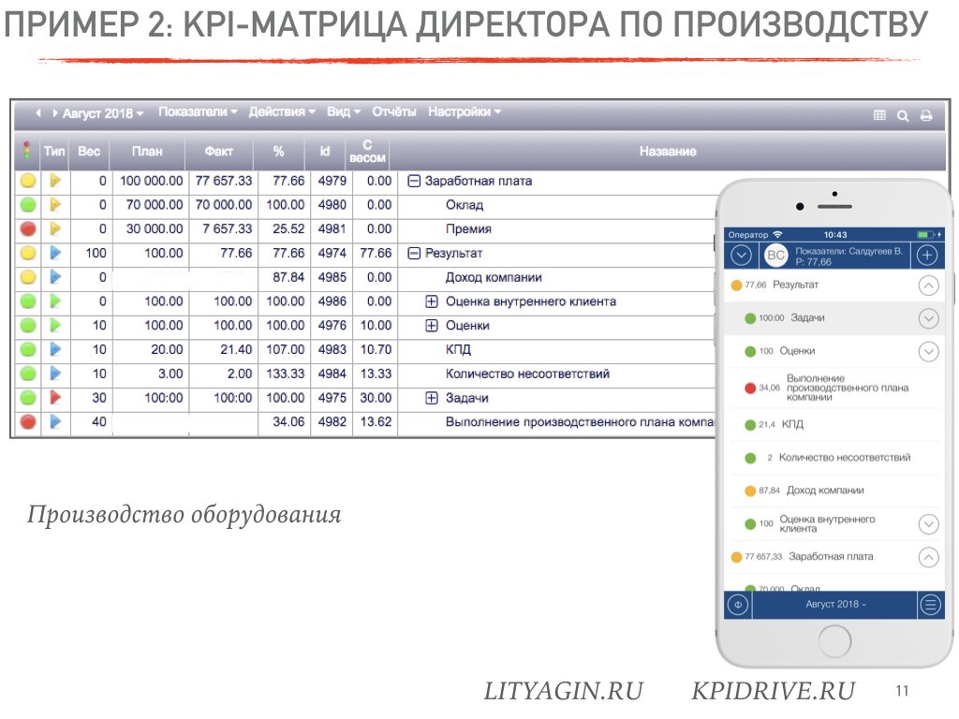Click green type arrow in Оценки row
The height and width of the screenshot is (719, 959).
pos(55,325)
